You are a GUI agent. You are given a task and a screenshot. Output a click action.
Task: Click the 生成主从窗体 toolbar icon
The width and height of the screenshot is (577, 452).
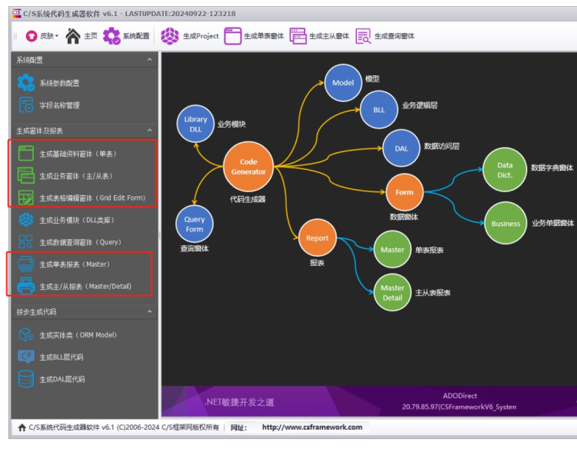pos(298,35)
